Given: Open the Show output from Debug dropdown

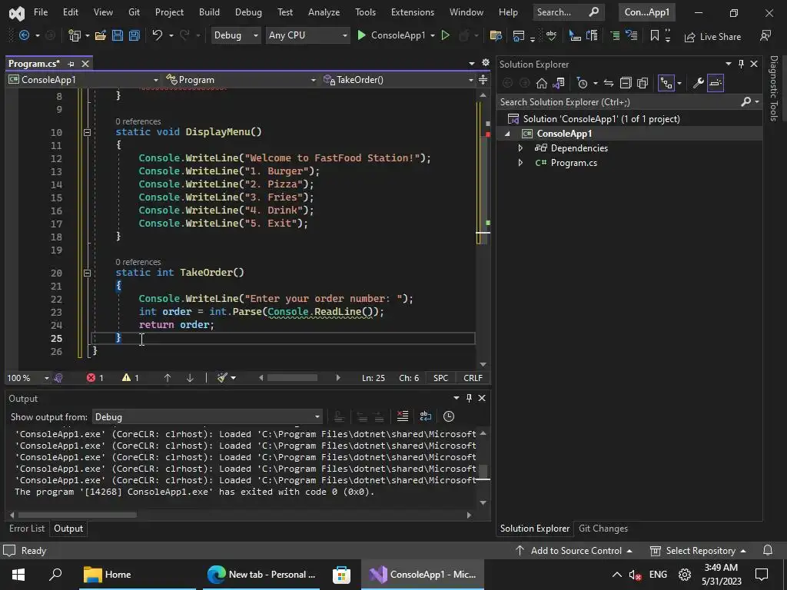Looking at the screenshot, I should tap(207, 417).
